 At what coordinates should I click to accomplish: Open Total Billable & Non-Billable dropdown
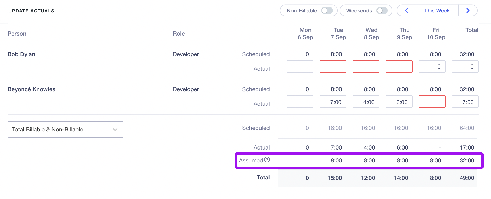[x=65, y=129]
